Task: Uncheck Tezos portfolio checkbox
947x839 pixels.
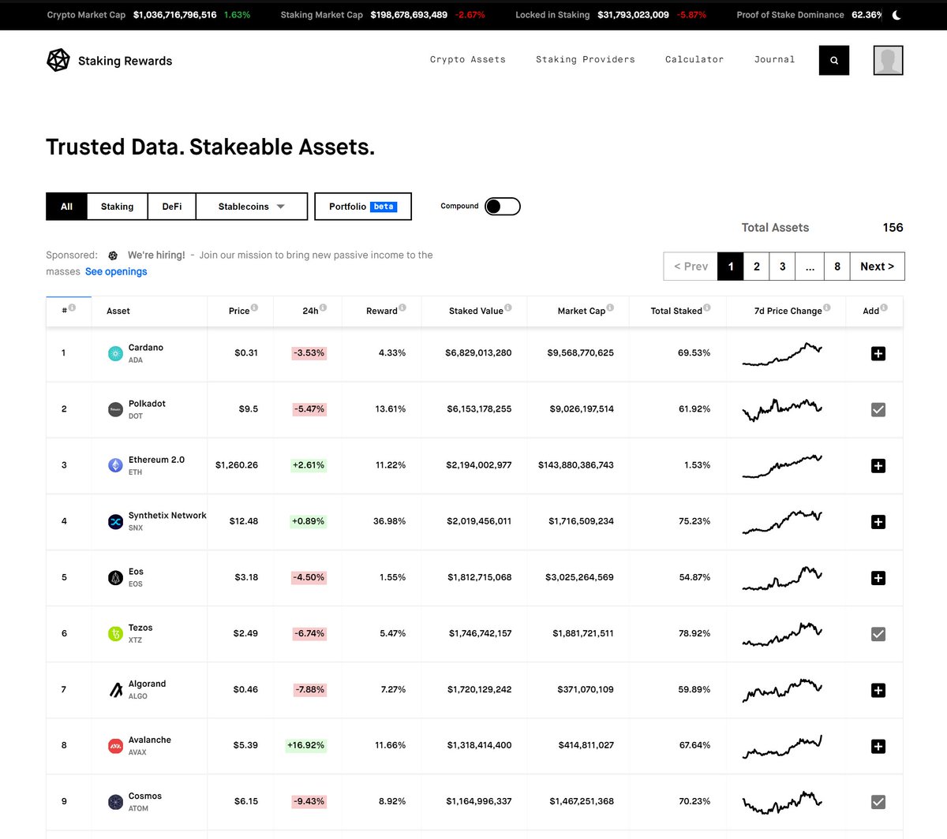Action: tap(878, 634)
